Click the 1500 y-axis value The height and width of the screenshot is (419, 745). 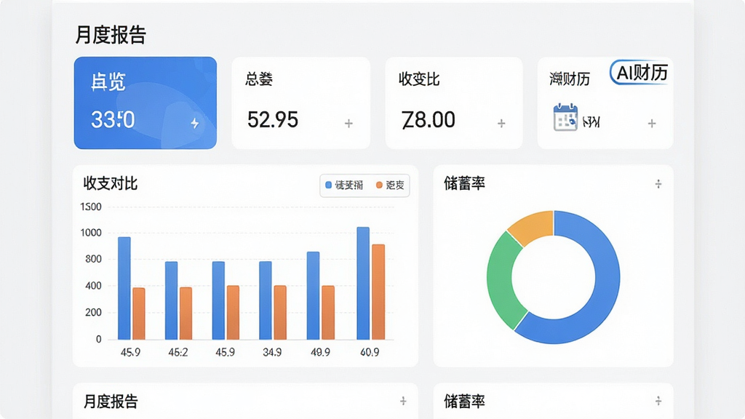click(x=91, y=207)
